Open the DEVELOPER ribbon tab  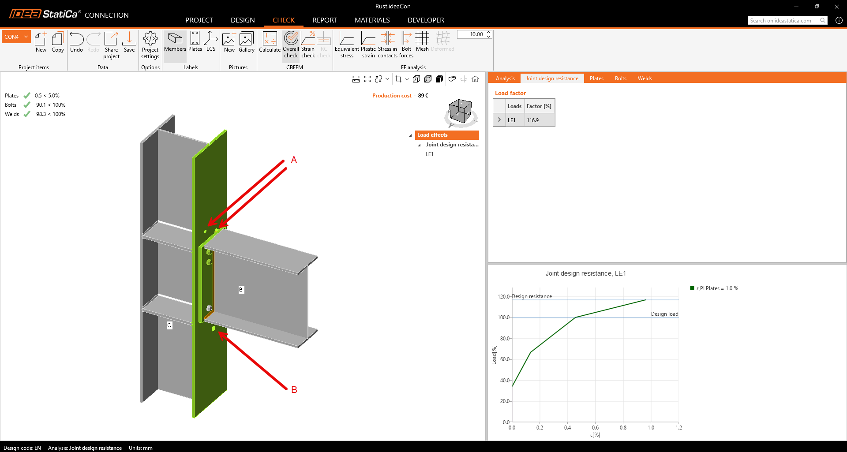(x=426, y=20)
